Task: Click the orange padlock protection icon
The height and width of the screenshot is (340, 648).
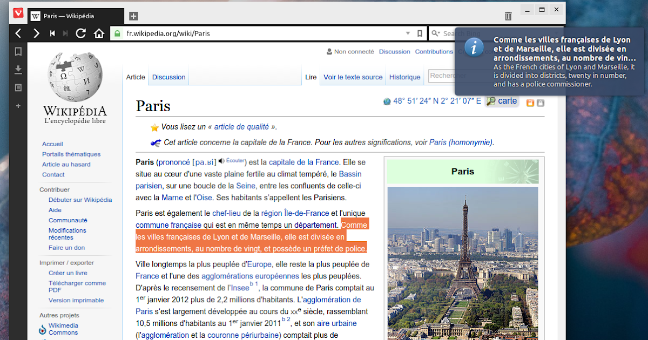Action: coord(530,103)
